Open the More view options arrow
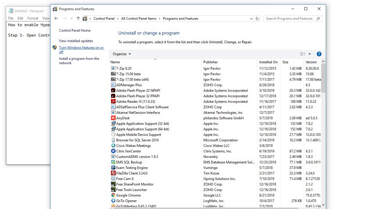 pos(310,54)
